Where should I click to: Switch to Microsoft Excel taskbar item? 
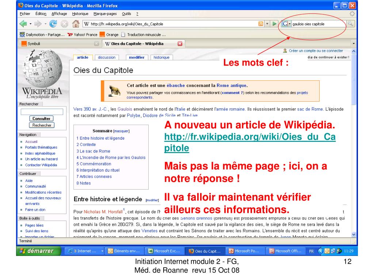165,251
